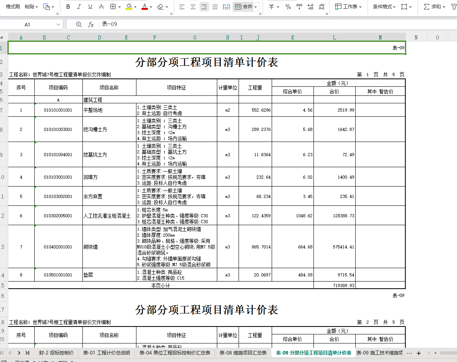Click the Merge (合并) cells button

click(x=243, y=6)
